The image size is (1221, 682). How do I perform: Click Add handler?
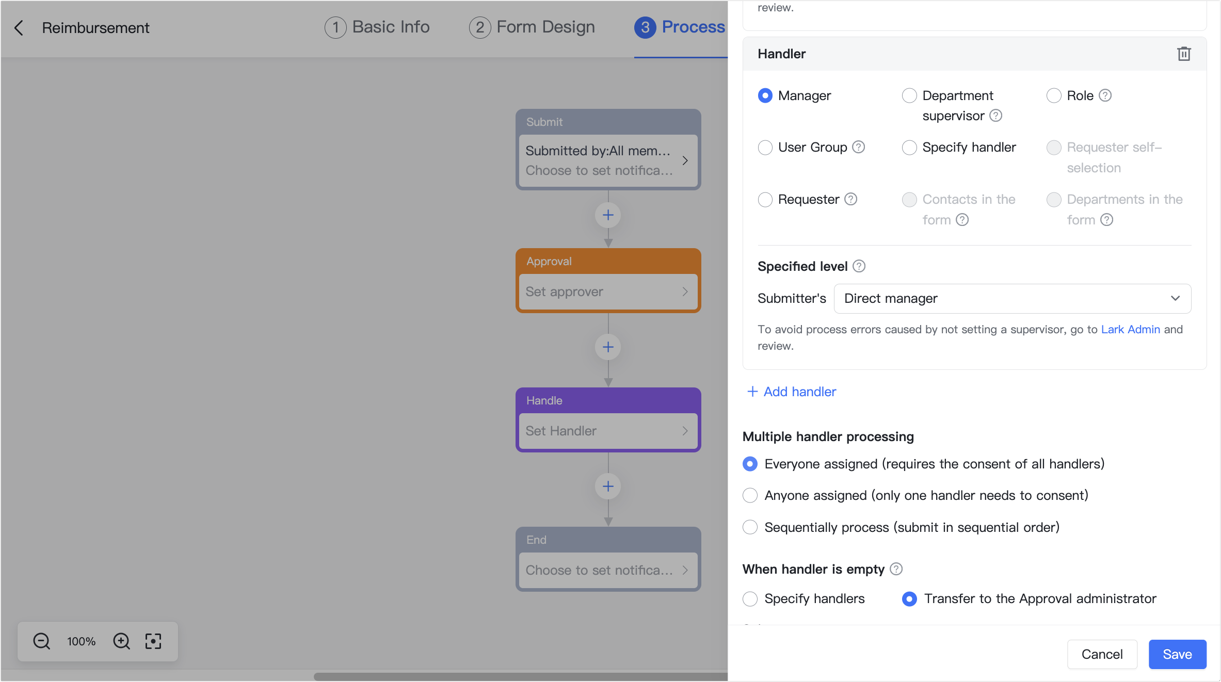point(791,392)
